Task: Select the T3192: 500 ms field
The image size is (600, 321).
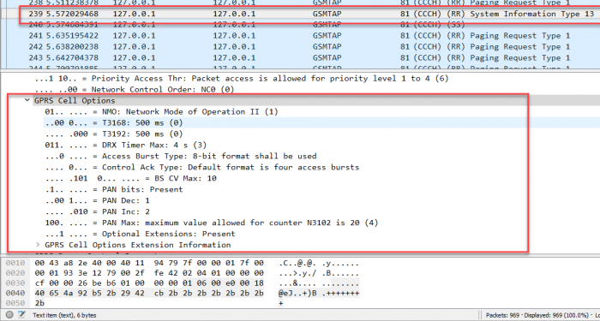Action: pos(114,134)
